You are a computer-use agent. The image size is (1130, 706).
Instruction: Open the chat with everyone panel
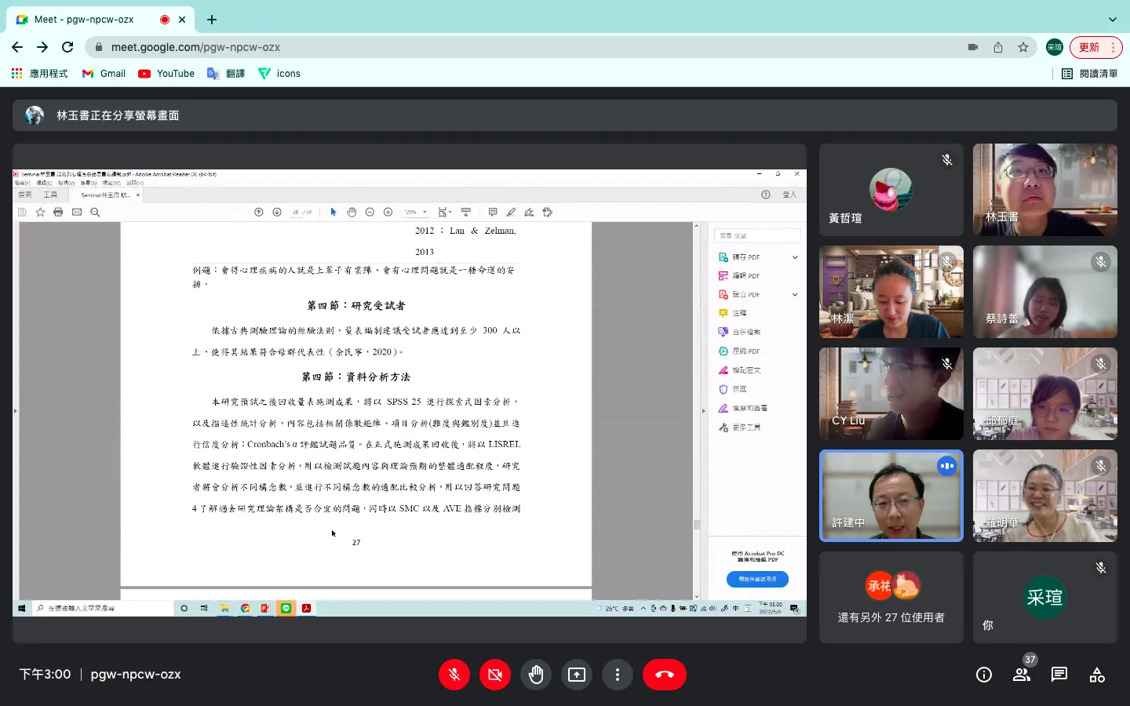[x=1059, y=675]
